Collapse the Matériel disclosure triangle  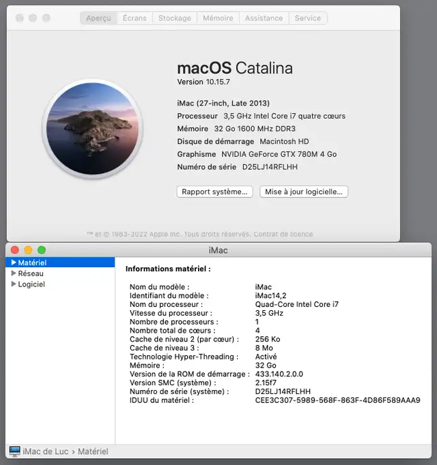14,262
